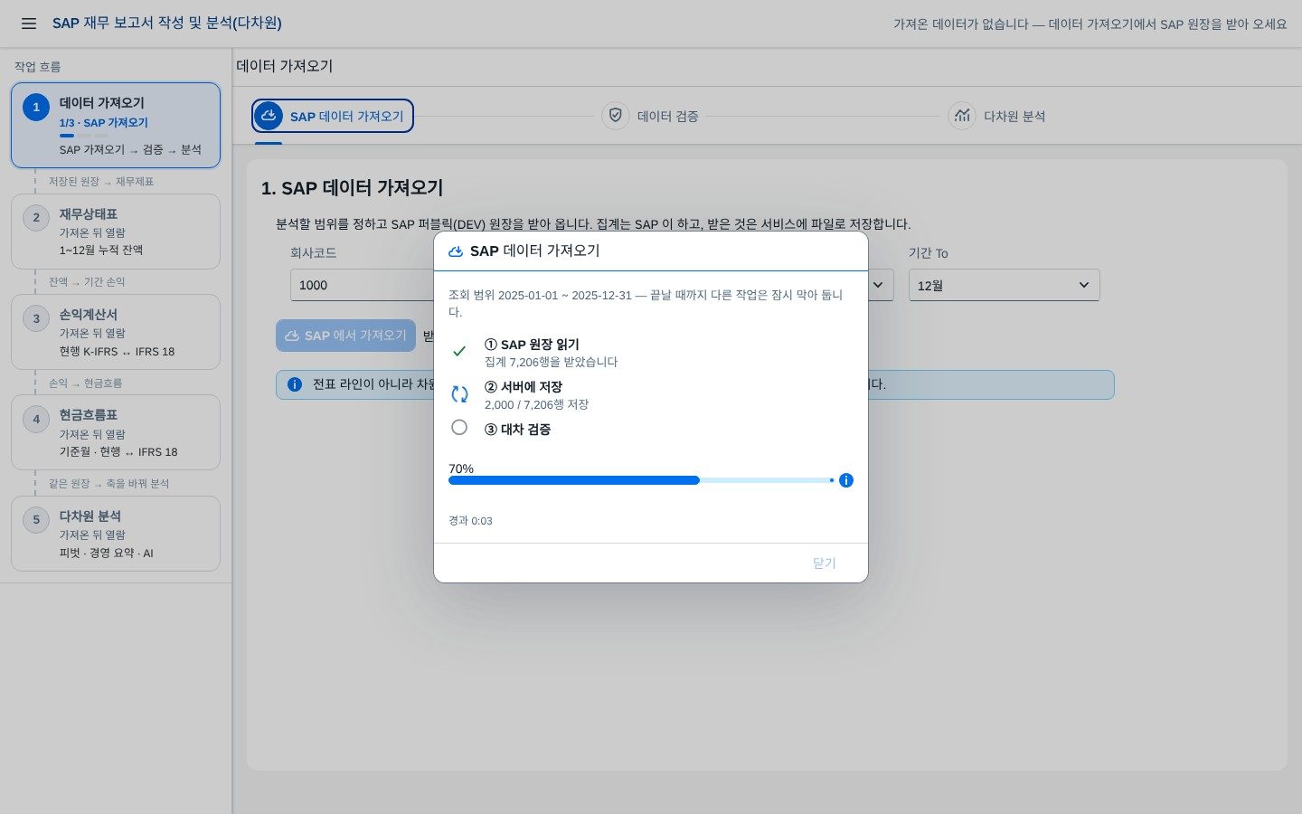The image size is (1302, 814).
Task: Click the 70% progress bar
Action: [x=640, y=480]
